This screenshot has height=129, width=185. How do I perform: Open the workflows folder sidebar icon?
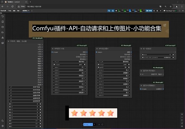click(2, 32)
